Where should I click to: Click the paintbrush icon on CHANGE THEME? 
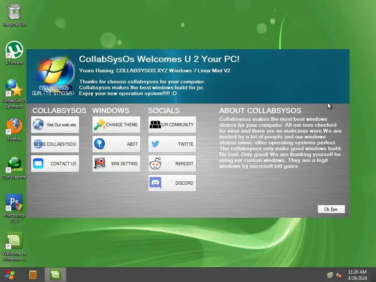(99, 124)
